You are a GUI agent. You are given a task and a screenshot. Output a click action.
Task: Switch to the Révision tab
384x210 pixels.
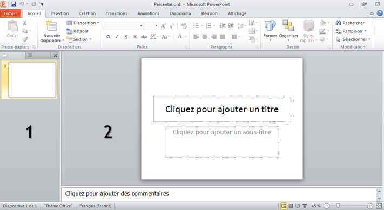(x=210, y=13)
